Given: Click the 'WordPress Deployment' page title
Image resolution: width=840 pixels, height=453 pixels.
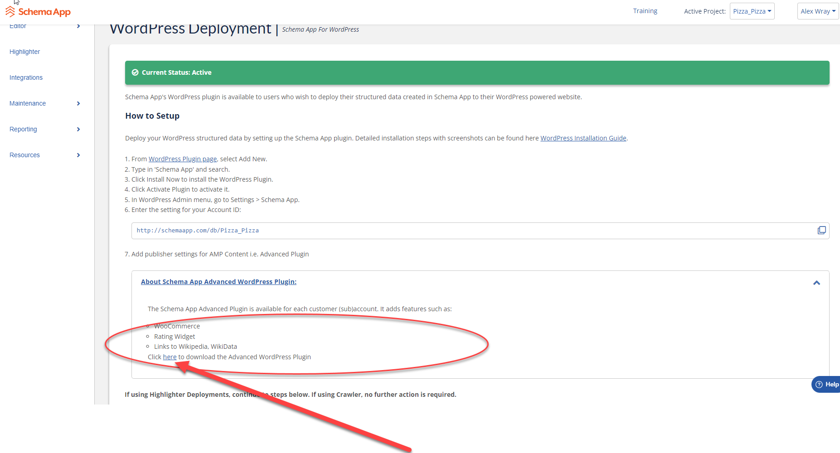Looking at the screenshot, I should [190, 29].
